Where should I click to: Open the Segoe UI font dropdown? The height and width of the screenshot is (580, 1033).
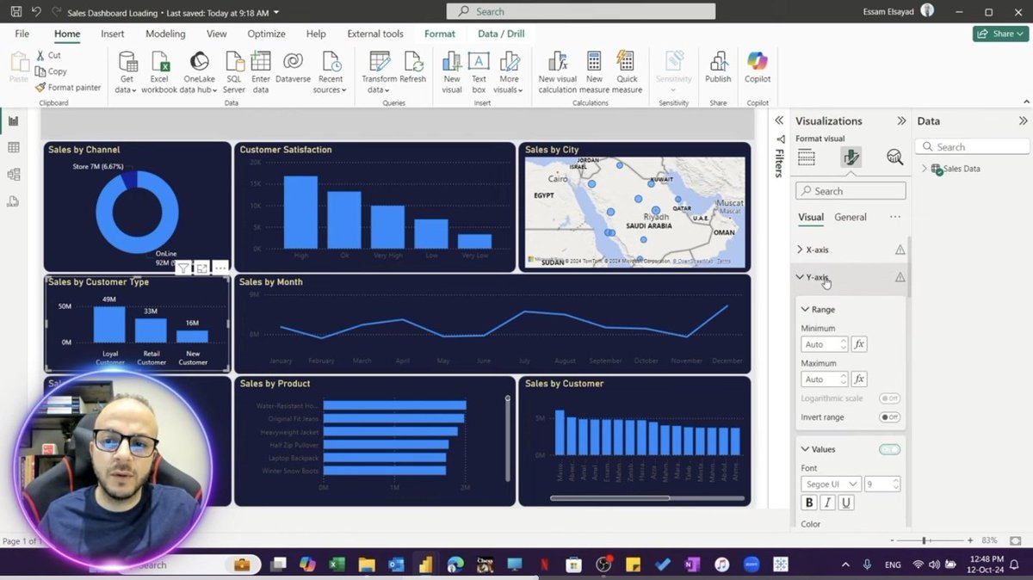click(831, 484)
